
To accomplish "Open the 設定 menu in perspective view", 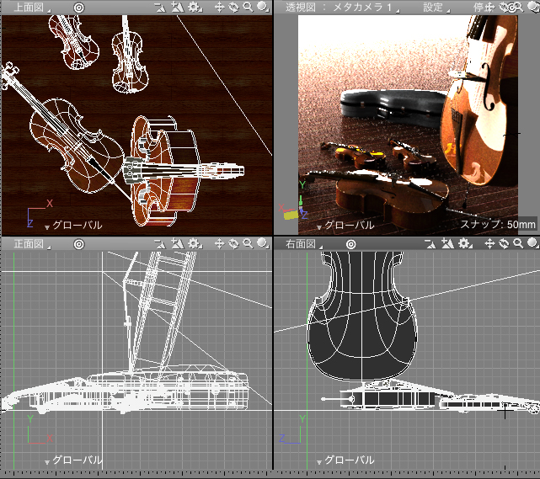I will coord(436,8).
